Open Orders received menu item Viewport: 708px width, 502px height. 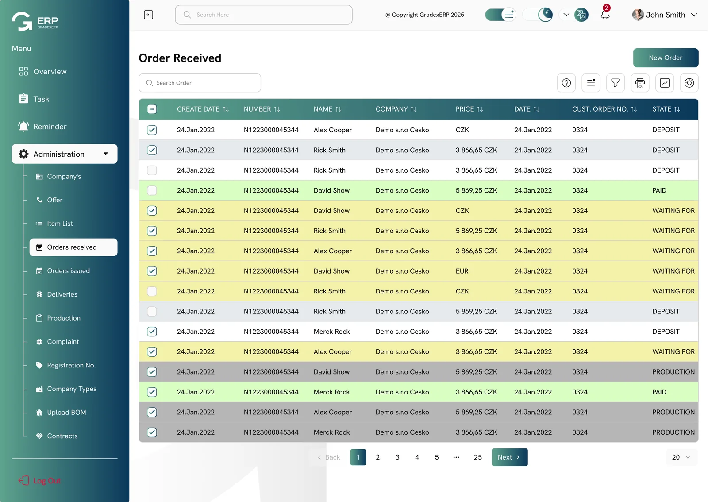[x=73, y=247]
